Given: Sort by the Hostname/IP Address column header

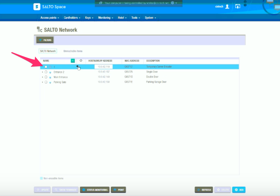Looking at the screenshot, I should pyautogui.click(x=100, y=61).
